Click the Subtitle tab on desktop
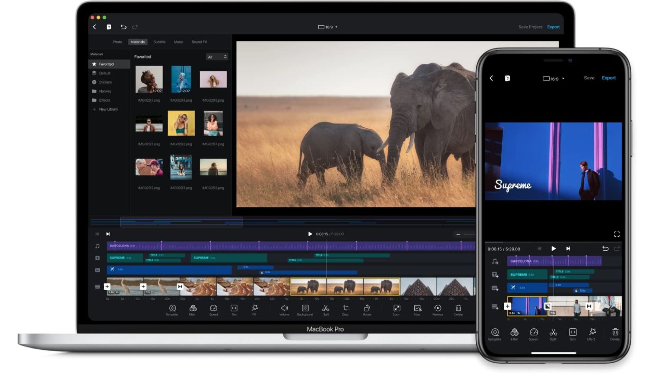This screenshot has width=657, height=379. (158, 41)
